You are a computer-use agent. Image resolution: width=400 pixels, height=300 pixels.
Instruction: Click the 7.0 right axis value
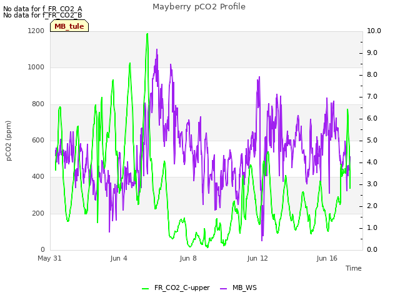pyautogui.click(x=372, y=97)
